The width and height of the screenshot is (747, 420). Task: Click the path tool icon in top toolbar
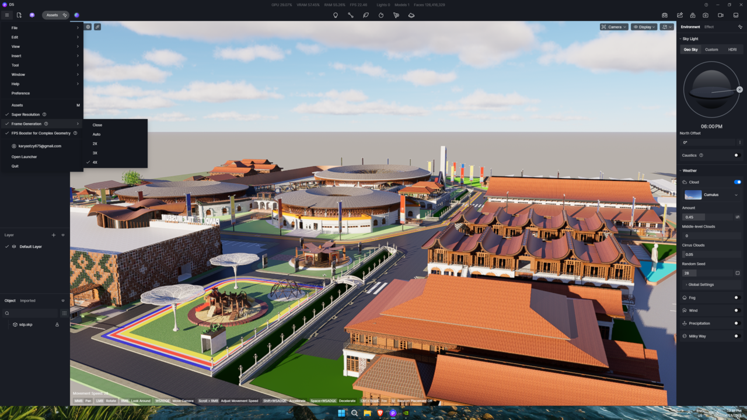[x=351, y=15]
